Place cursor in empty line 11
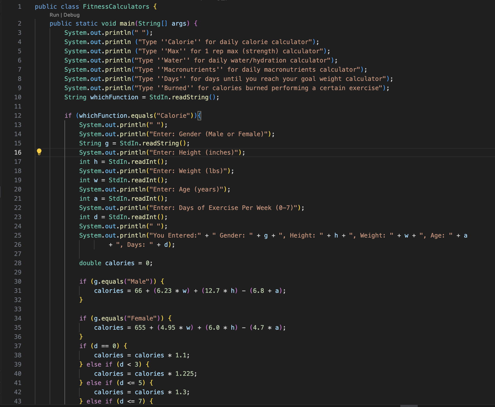 (154, 106)
